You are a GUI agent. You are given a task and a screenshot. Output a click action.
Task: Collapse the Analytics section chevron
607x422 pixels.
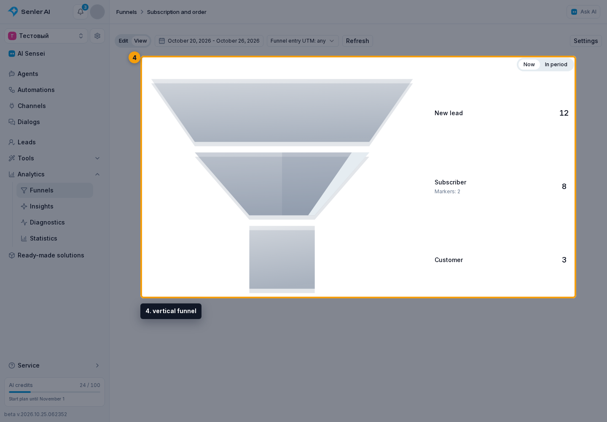pyautogui.click(x=97, y=174)
